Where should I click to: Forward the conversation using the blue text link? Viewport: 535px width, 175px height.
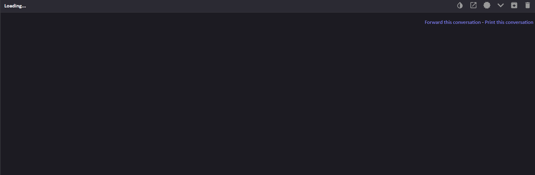[x=453, y=22]
